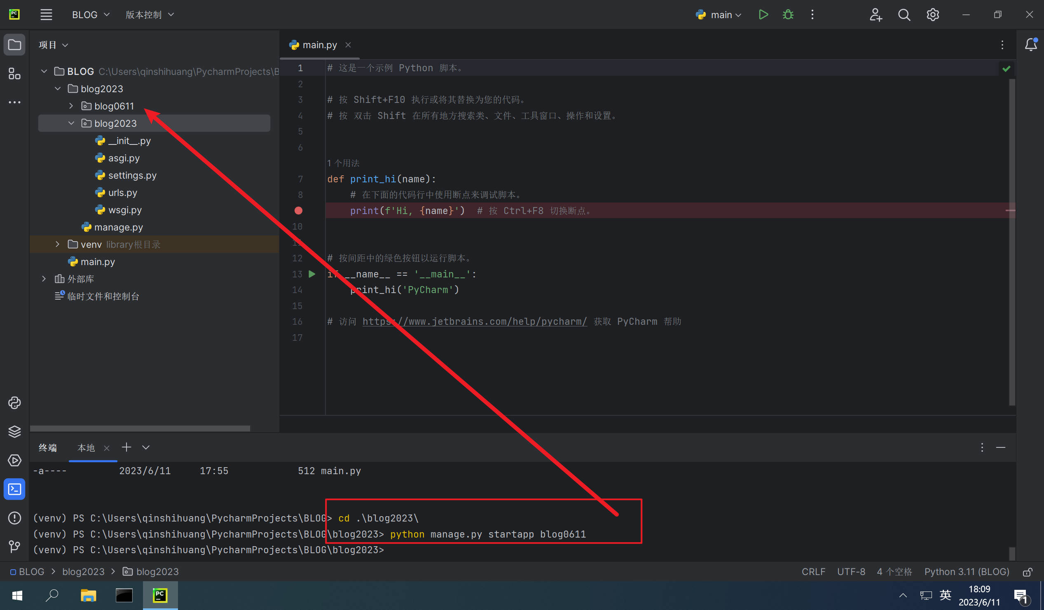
Task: Open Code With Me user icon
Action: 875,14
